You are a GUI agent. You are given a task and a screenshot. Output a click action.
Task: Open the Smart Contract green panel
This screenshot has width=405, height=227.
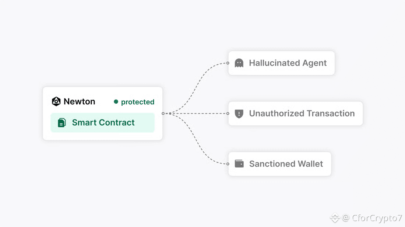[103, 123]
